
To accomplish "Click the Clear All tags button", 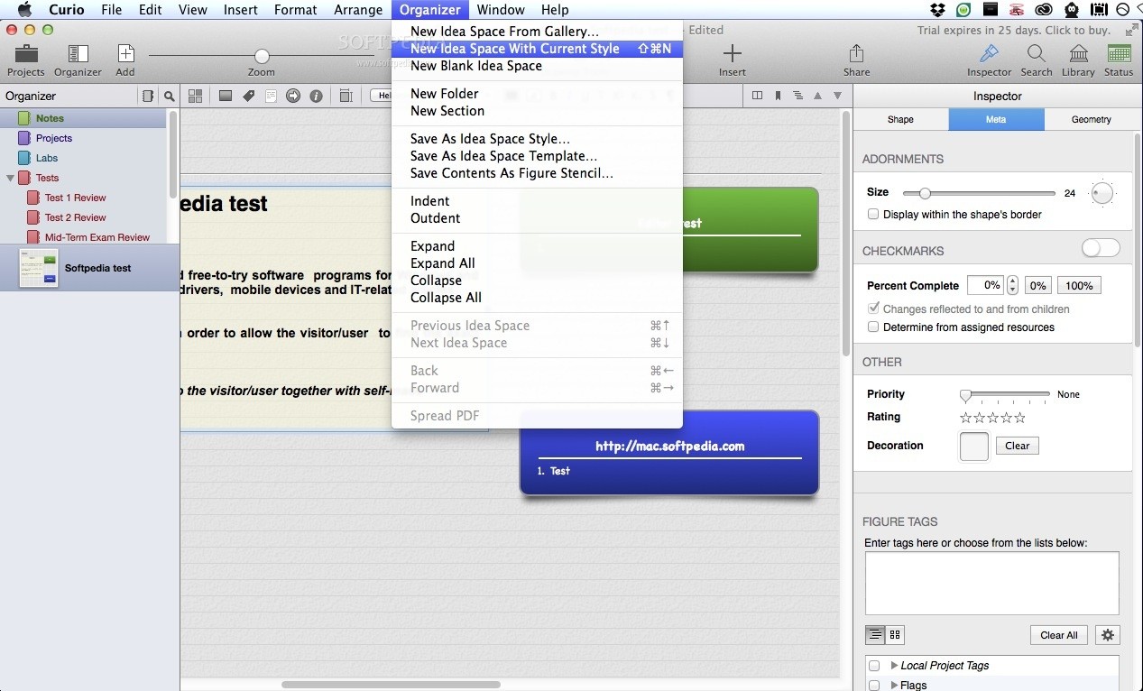I will point(1059,635).
